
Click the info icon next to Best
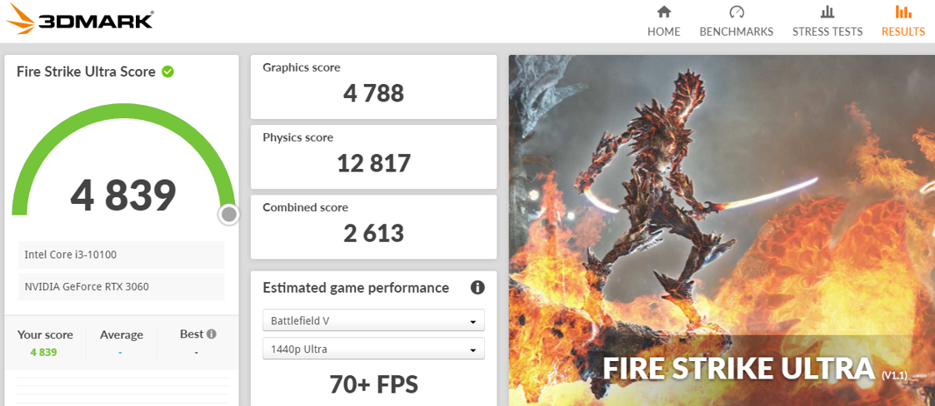pyautogui.click(x=211, y=334)
